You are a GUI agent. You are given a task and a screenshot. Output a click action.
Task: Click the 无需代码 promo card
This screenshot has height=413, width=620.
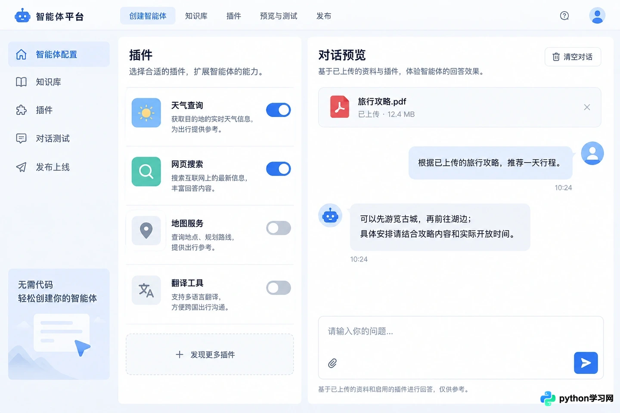click(59, 324)
